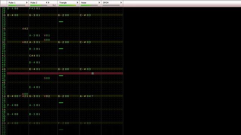Screen dimensions: 241x135
Task: Select A-# 04 F in Noise row 54
Action: coord(87,96)
